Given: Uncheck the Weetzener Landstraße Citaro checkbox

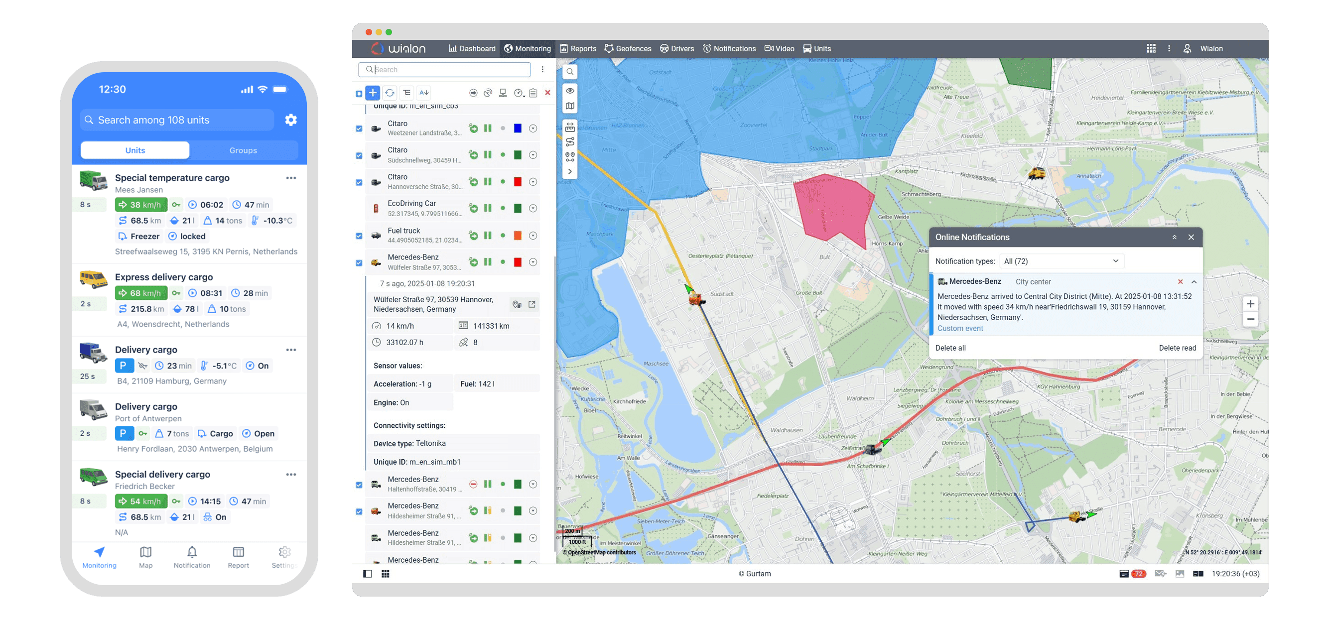Looking at the screenshot, I should tap(359, 128).
